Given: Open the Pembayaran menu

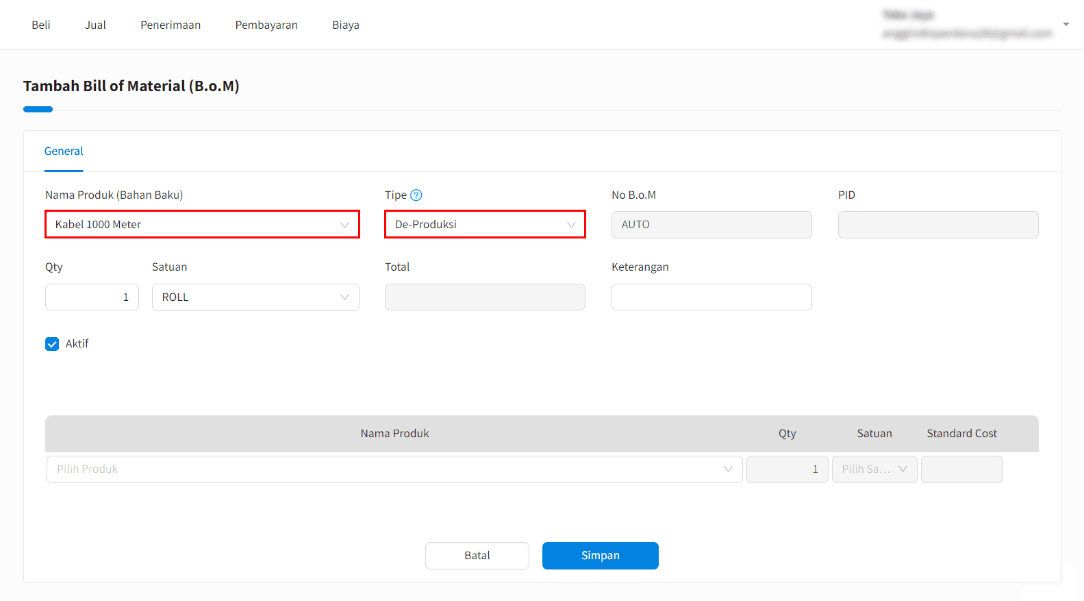Looking at the screenshot, I should (266, 25).
